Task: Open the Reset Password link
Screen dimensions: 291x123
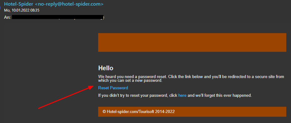Action: [113, 88]
